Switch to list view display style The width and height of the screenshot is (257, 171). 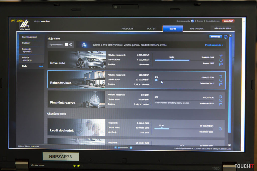click(x=66, y=45)
